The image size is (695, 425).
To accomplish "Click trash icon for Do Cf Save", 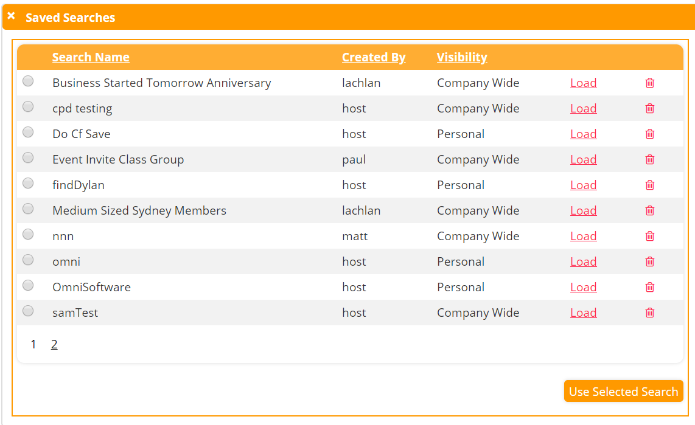I will click(x=650, y=134).
